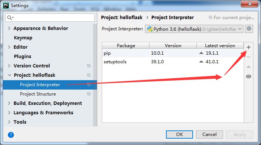Image resolution: width=261 pixels, height=145 pixels.
Task: Select the Plugins settings item
Action: 23,57
